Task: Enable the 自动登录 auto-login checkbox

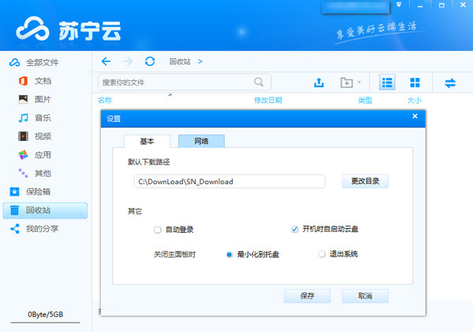Action: [x=158, y=230]
